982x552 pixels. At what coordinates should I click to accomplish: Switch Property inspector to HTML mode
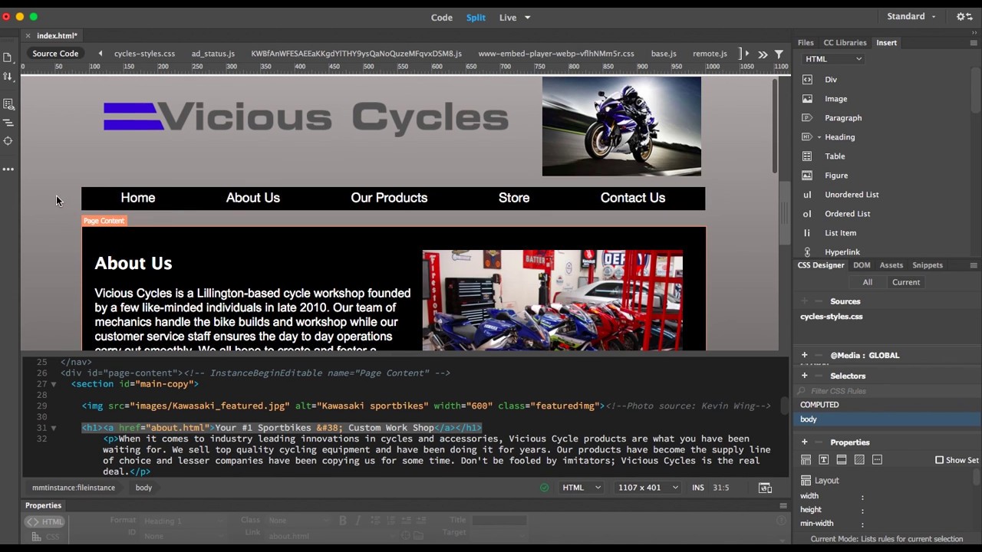(x=44, y=522)
